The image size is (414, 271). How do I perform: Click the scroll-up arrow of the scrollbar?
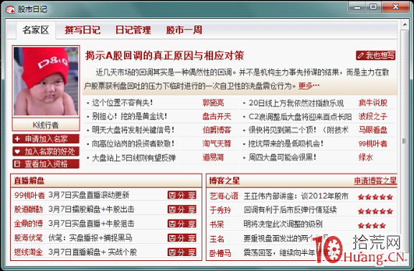pyautogui.click(x=405, y=25)
